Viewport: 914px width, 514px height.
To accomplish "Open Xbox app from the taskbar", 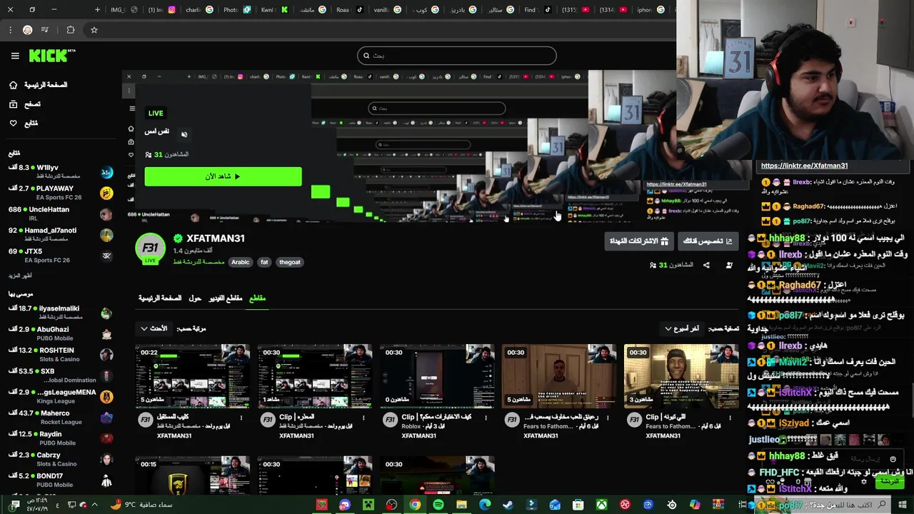I will click(x=602, y=505).
